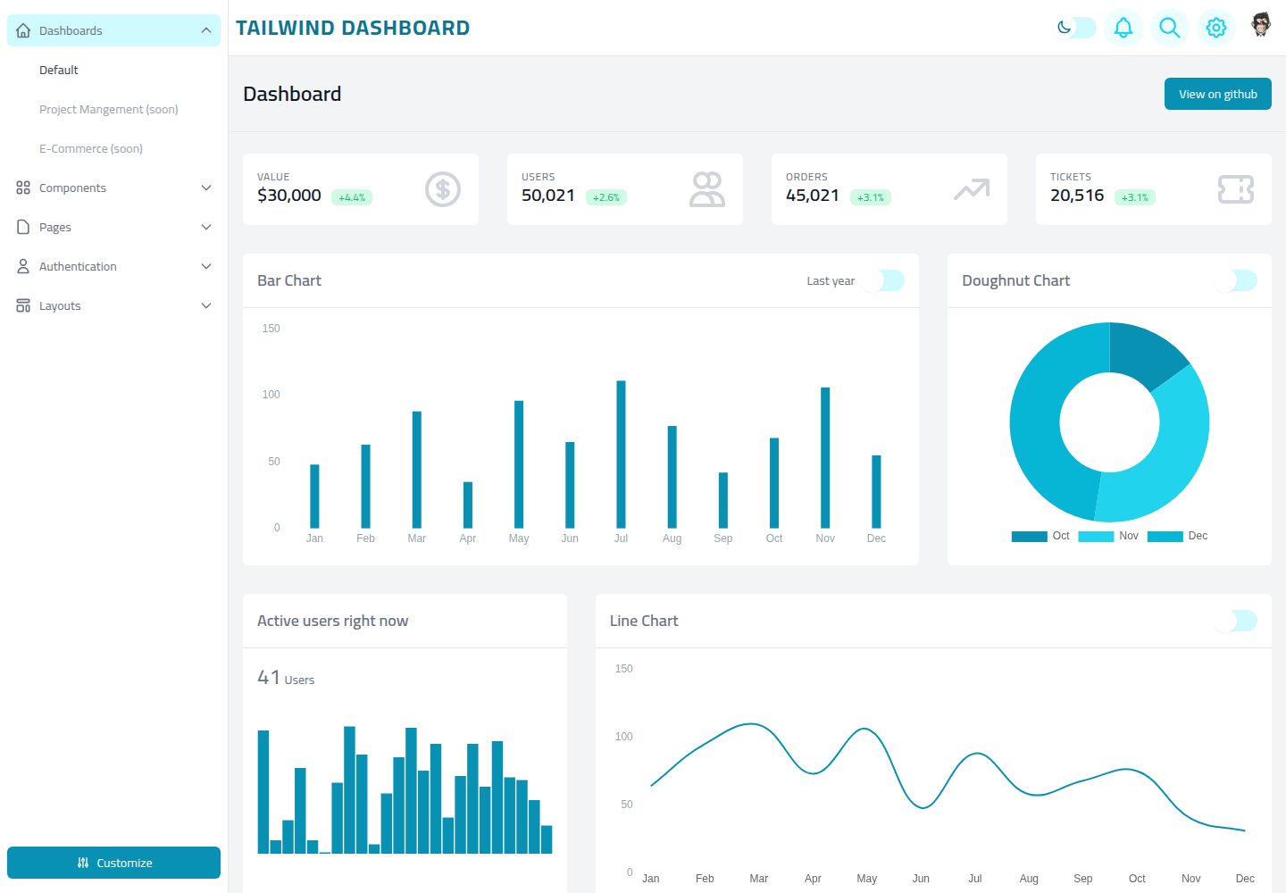Click the Active users right now heading
The image size is (1286, 893).
click(332, 621)
